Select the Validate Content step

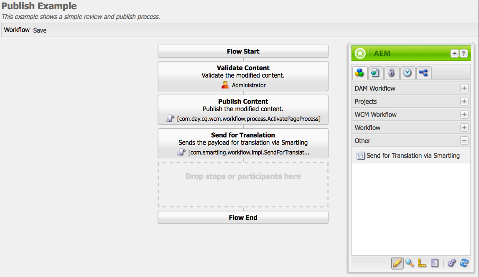[243, 76]
